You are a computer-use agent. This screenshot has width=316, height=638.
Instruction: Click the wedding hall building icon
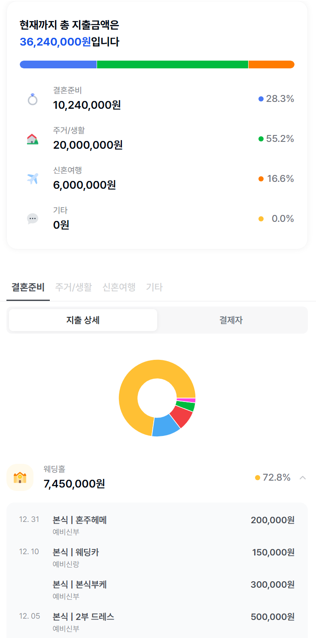[x=20, y=478]
